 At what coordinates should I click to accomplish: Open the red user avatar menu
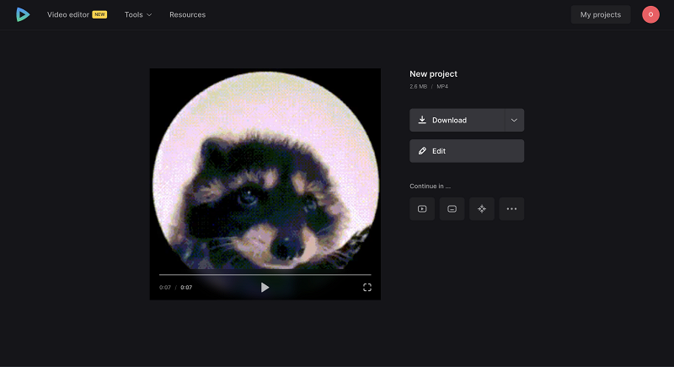(x=650, y=14)
